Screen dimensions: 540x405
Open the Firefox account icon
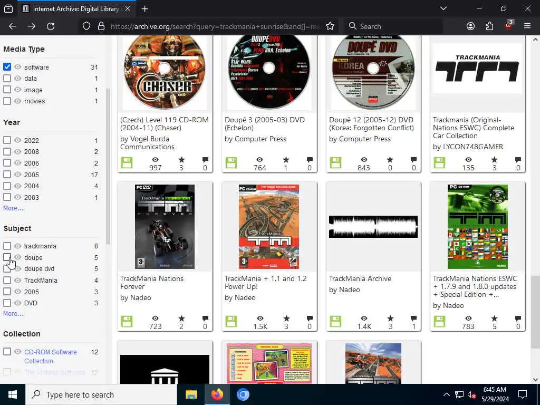click(470, 26)
